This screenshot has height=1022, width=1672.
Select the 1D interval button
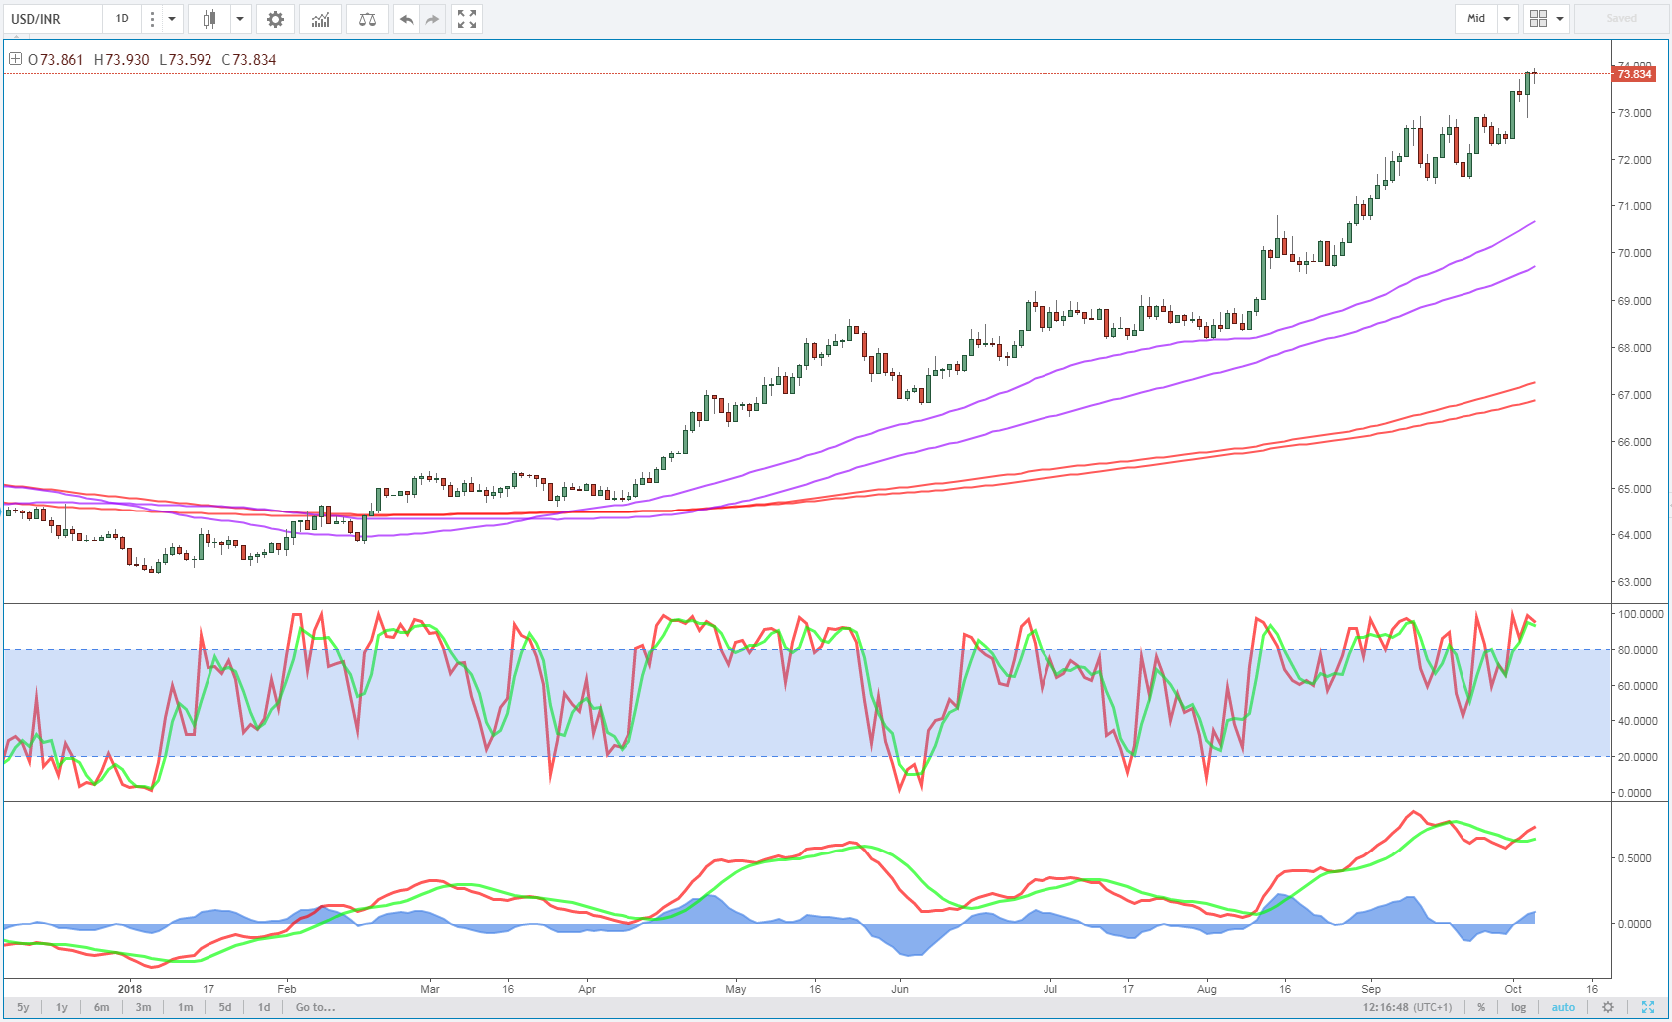click(x=122, y=19)
